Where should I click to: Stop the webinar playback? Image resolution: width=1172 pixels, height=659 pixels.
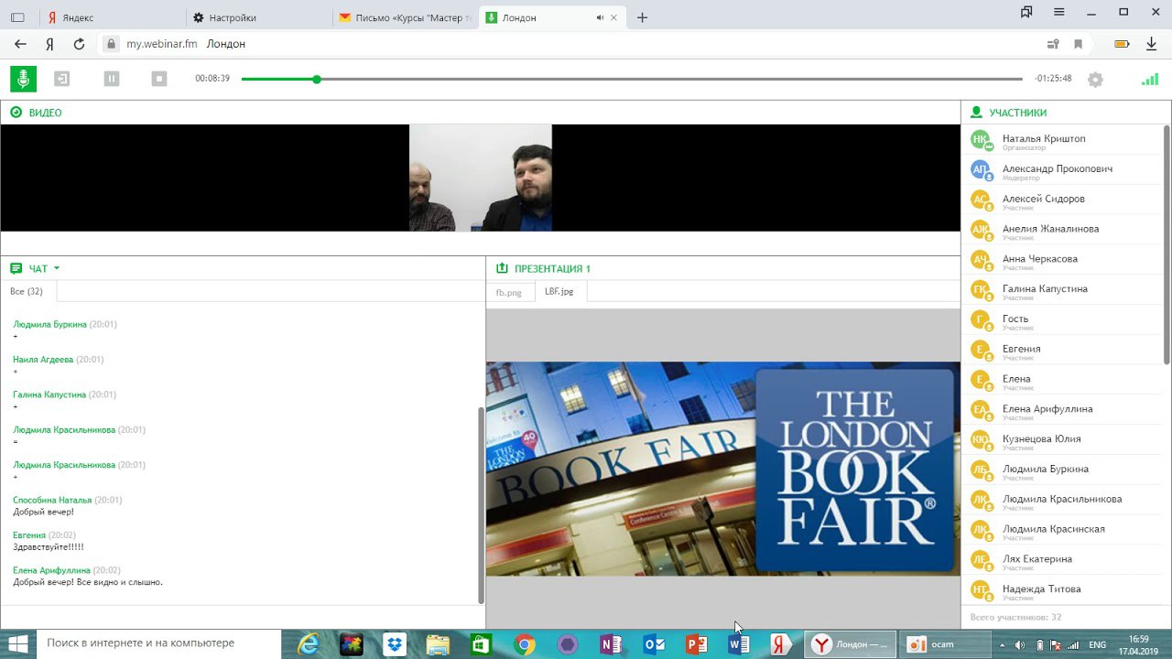tap(159, 79)
